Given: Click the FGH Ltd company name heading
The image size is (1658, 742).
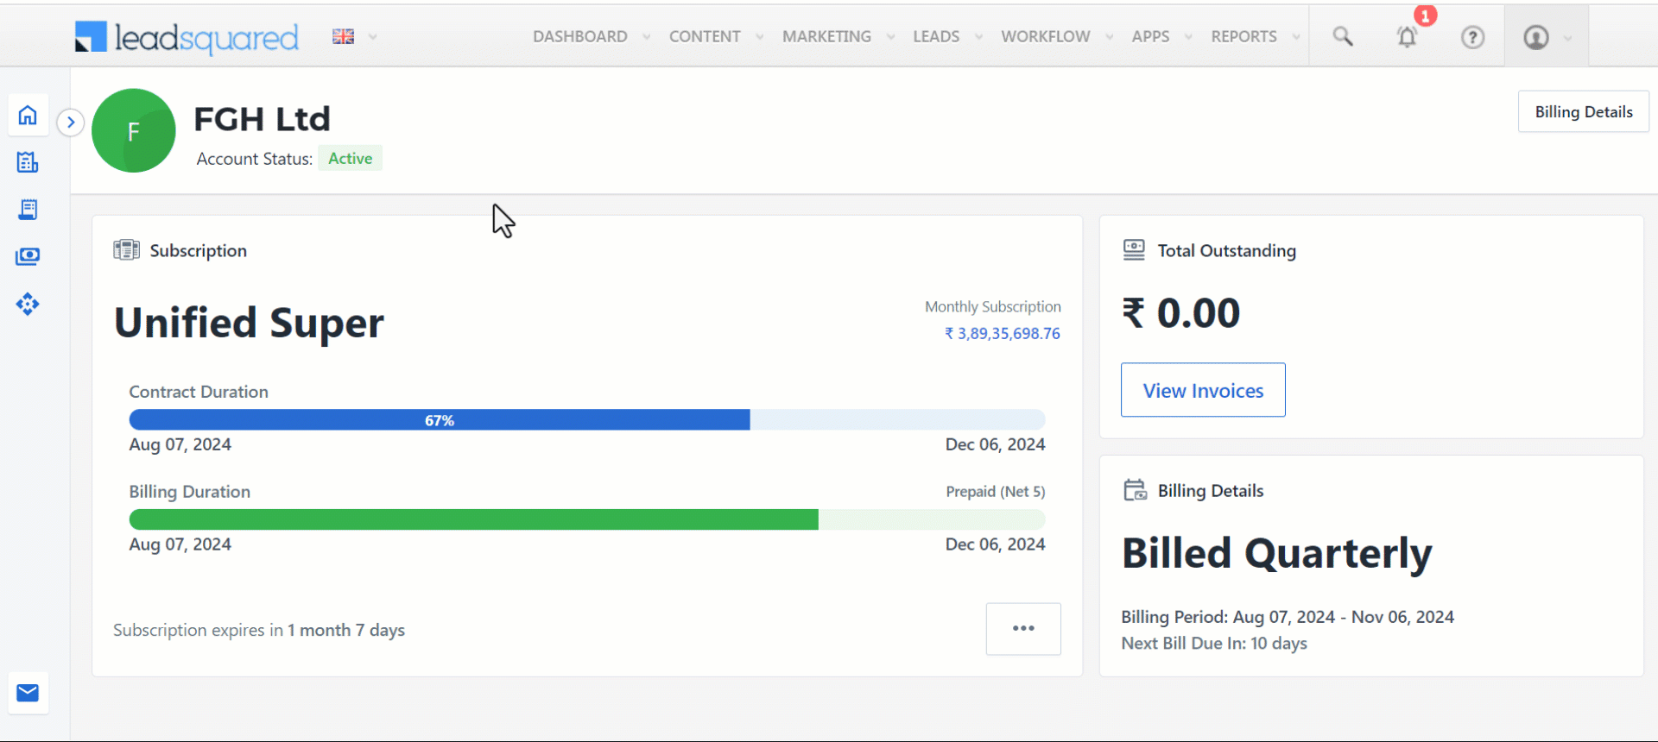Looking at the screenshot, I should 262,119.
